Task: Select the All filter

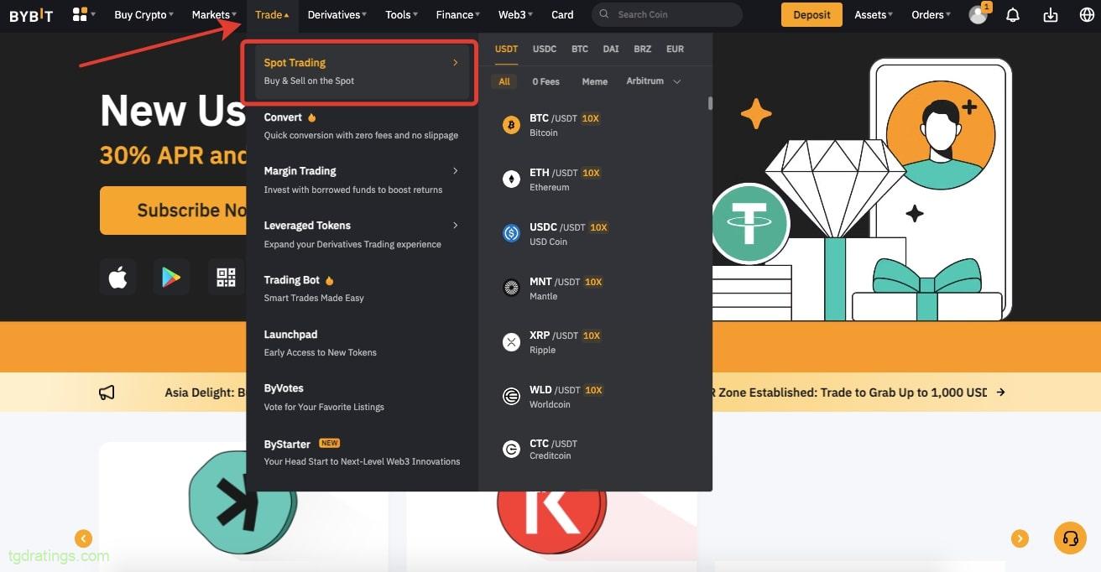Action: (x=504, y=81)
